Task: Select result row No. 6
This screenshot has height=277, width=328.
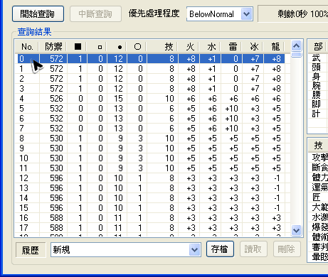Action: pos(151,119)
